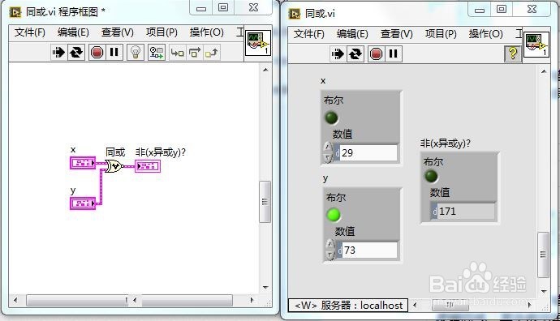Click VI icon pane in block diagram window
This screenshot has width=560, height=321.
[258, 43]
